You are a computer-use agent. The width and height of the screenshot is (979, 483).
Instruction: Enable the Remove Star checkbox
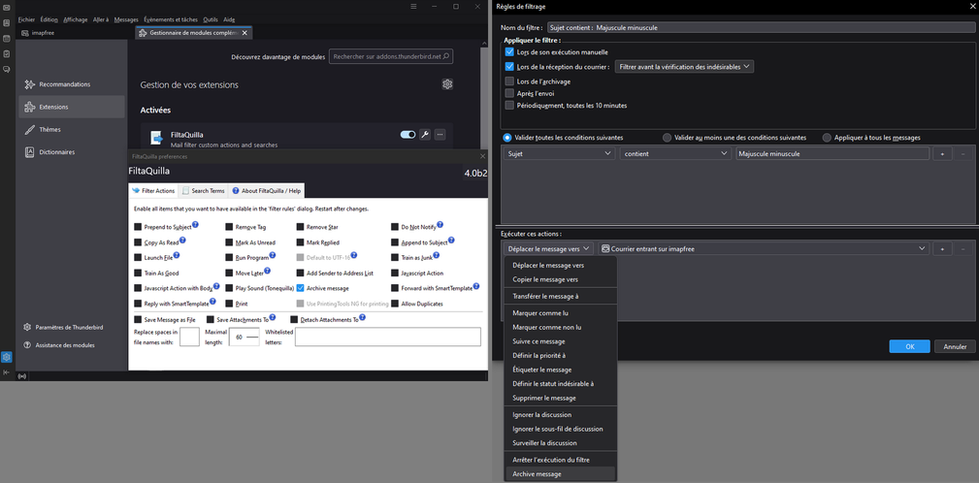[300, 227]
